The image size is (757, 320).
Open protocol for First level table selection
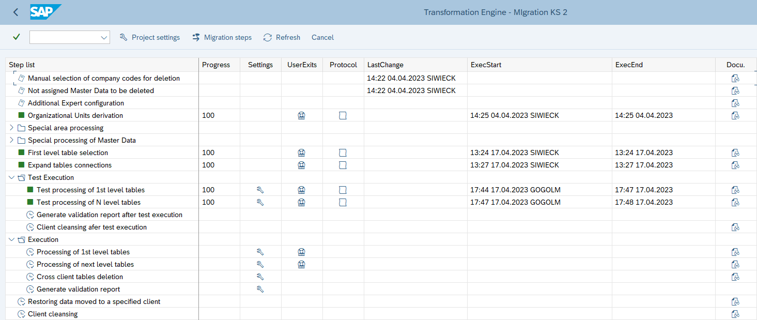343,153
